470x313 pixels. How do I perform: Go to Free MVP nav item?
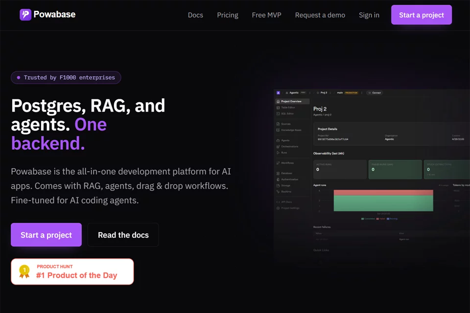266,15
